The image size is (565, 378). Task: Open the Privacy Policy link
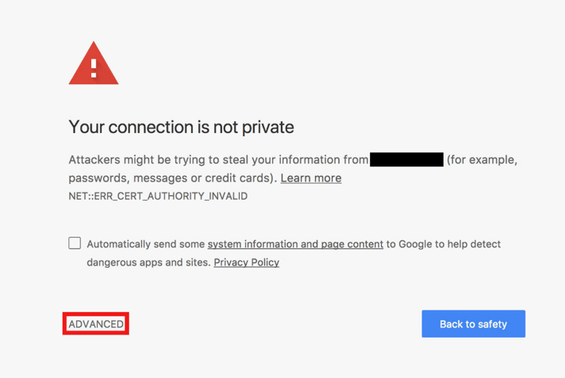(x=247, y=262)
